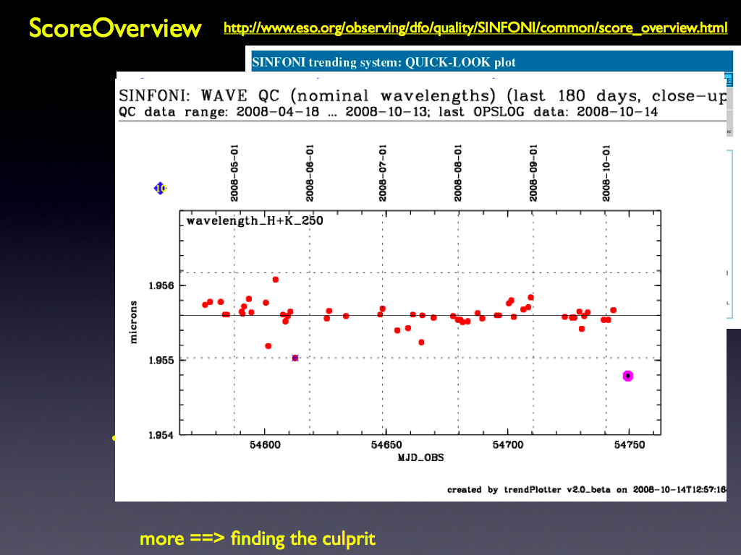Click the 'more ==> finding the culprit' text

pos(257,538)
